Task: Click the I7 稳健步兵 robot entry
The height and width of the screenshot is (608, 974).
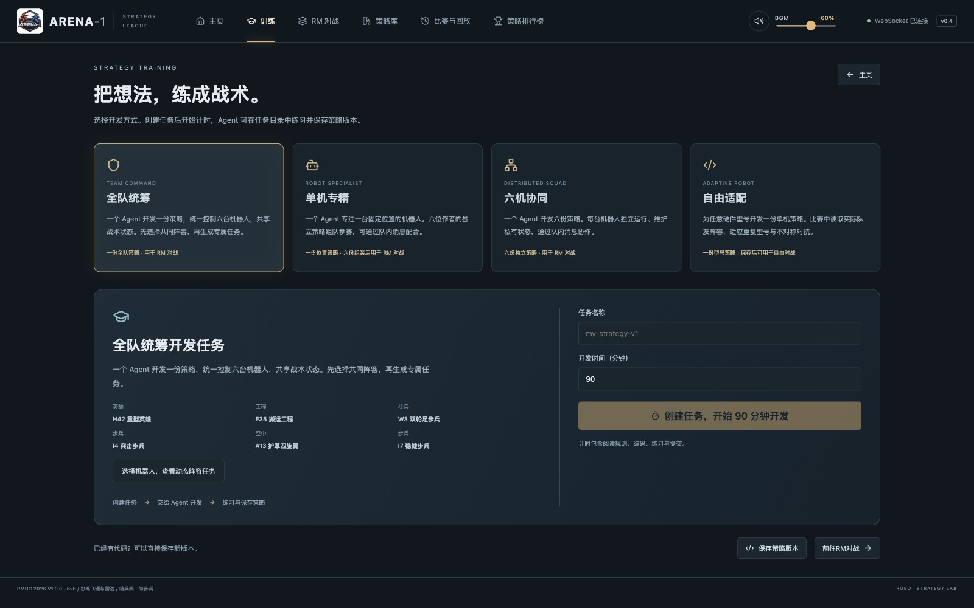Action: pos(413,446)
